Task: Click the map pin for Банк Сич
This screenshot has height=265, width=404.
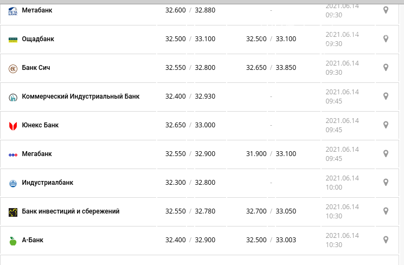Action: coord(386,68)
